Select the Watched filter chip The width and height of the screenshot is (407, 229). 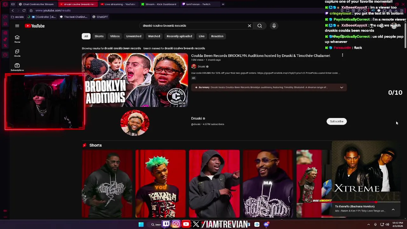(154, 36)
